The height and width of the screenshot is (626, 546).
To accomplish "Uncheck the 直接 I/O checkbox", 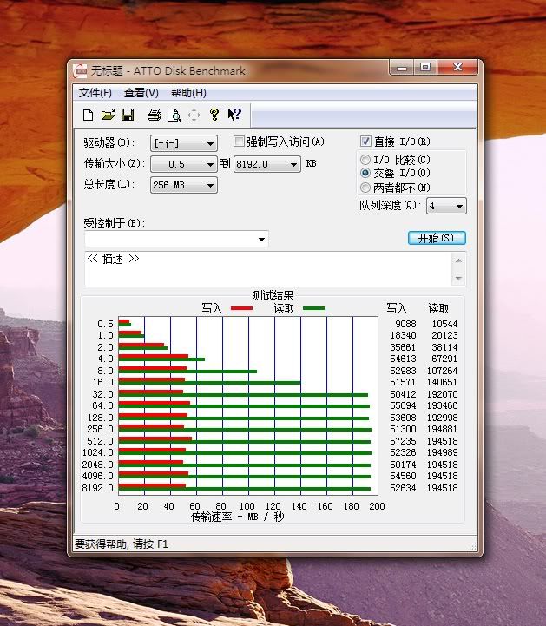I will 365,141.
